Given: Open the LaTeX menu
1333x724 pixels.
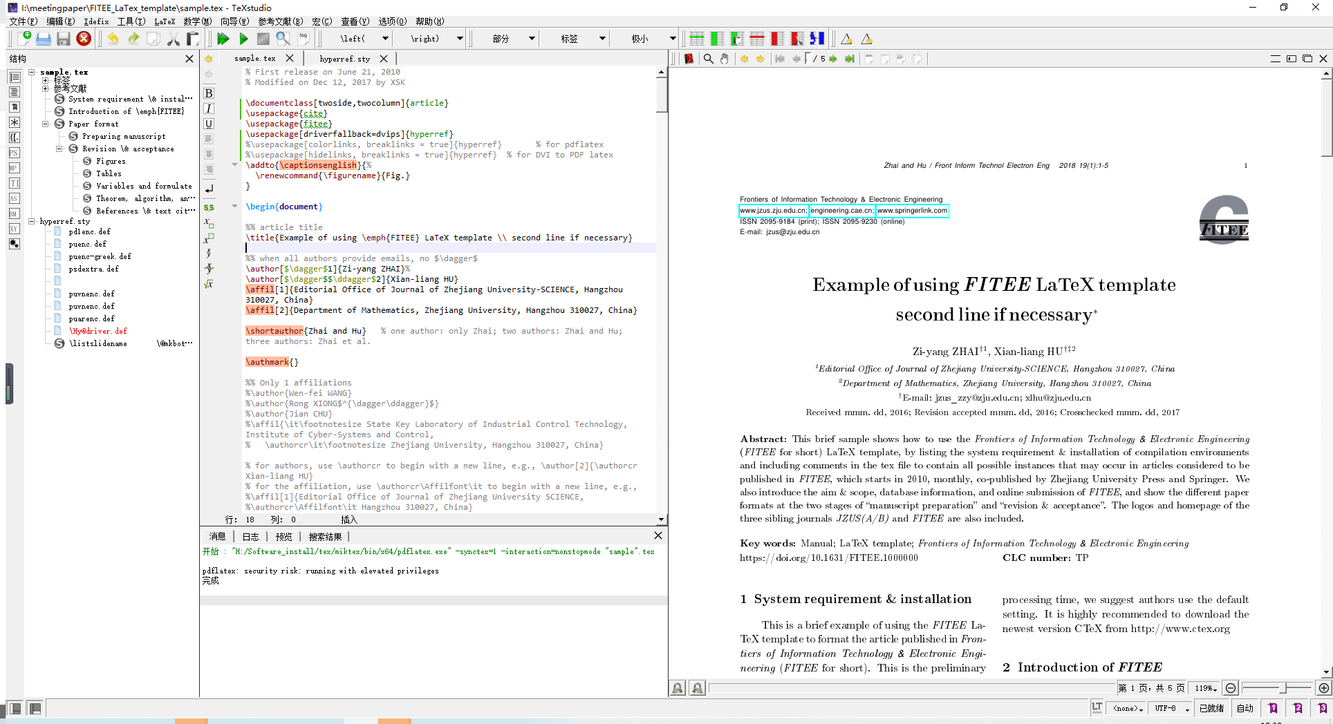Looking at the screenshot, I should click(165, 21).
